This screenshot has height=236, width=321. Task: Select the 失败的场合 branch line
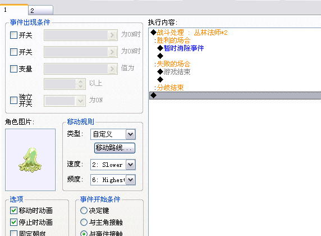(173, 64)
